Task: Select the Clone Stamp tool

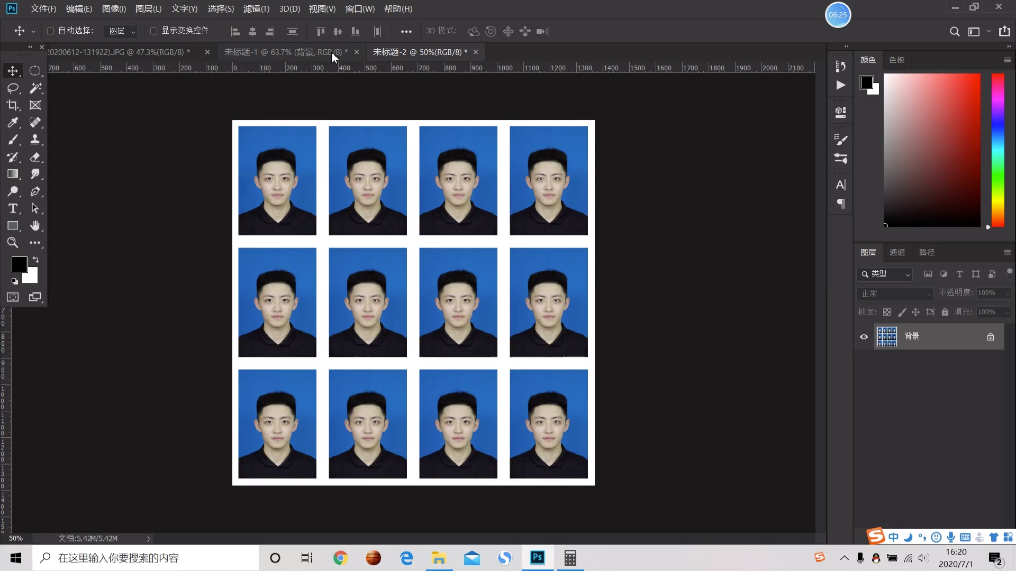Action: pos(35,140)
